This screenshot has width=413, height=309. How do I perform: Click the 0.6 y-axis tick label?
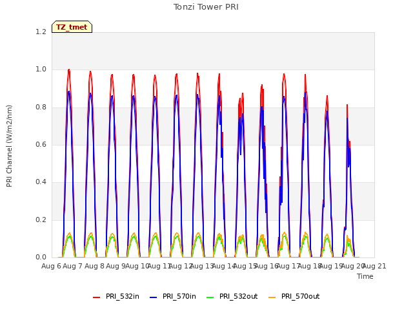tap(41, 144)
